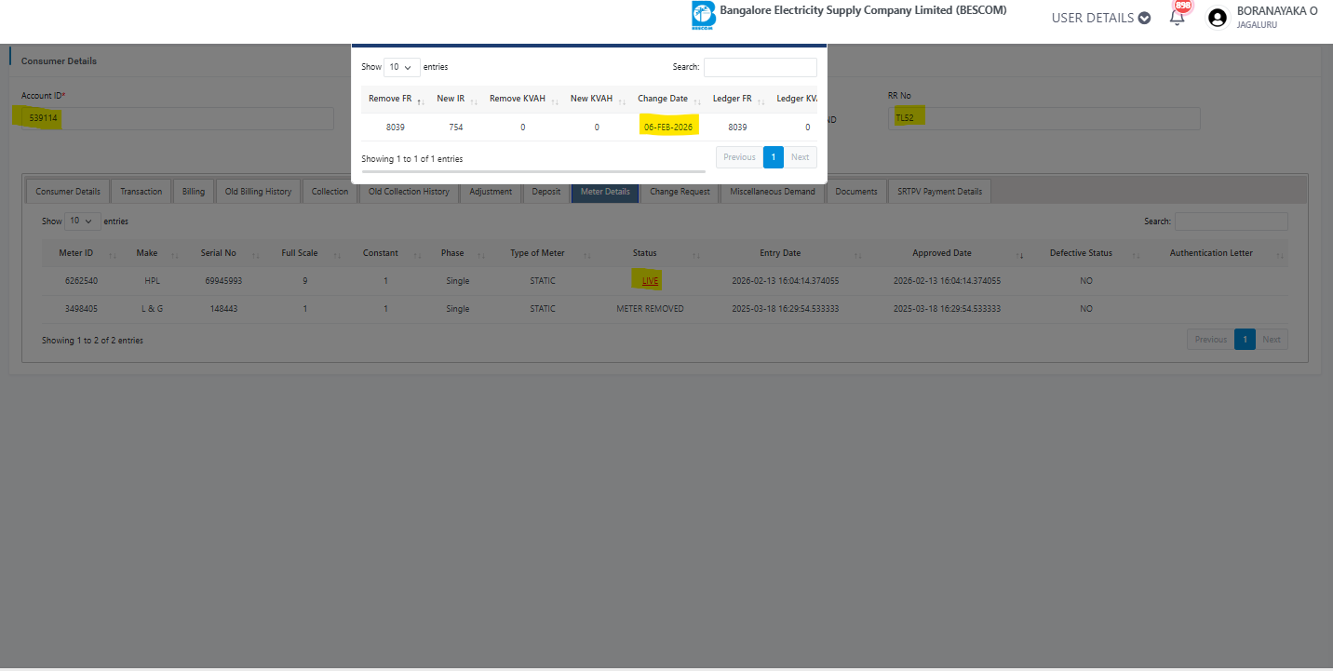Click the modal Search input field
Image resolution: width=1333 pixels, height=671 pixels.
click(760, 67)
